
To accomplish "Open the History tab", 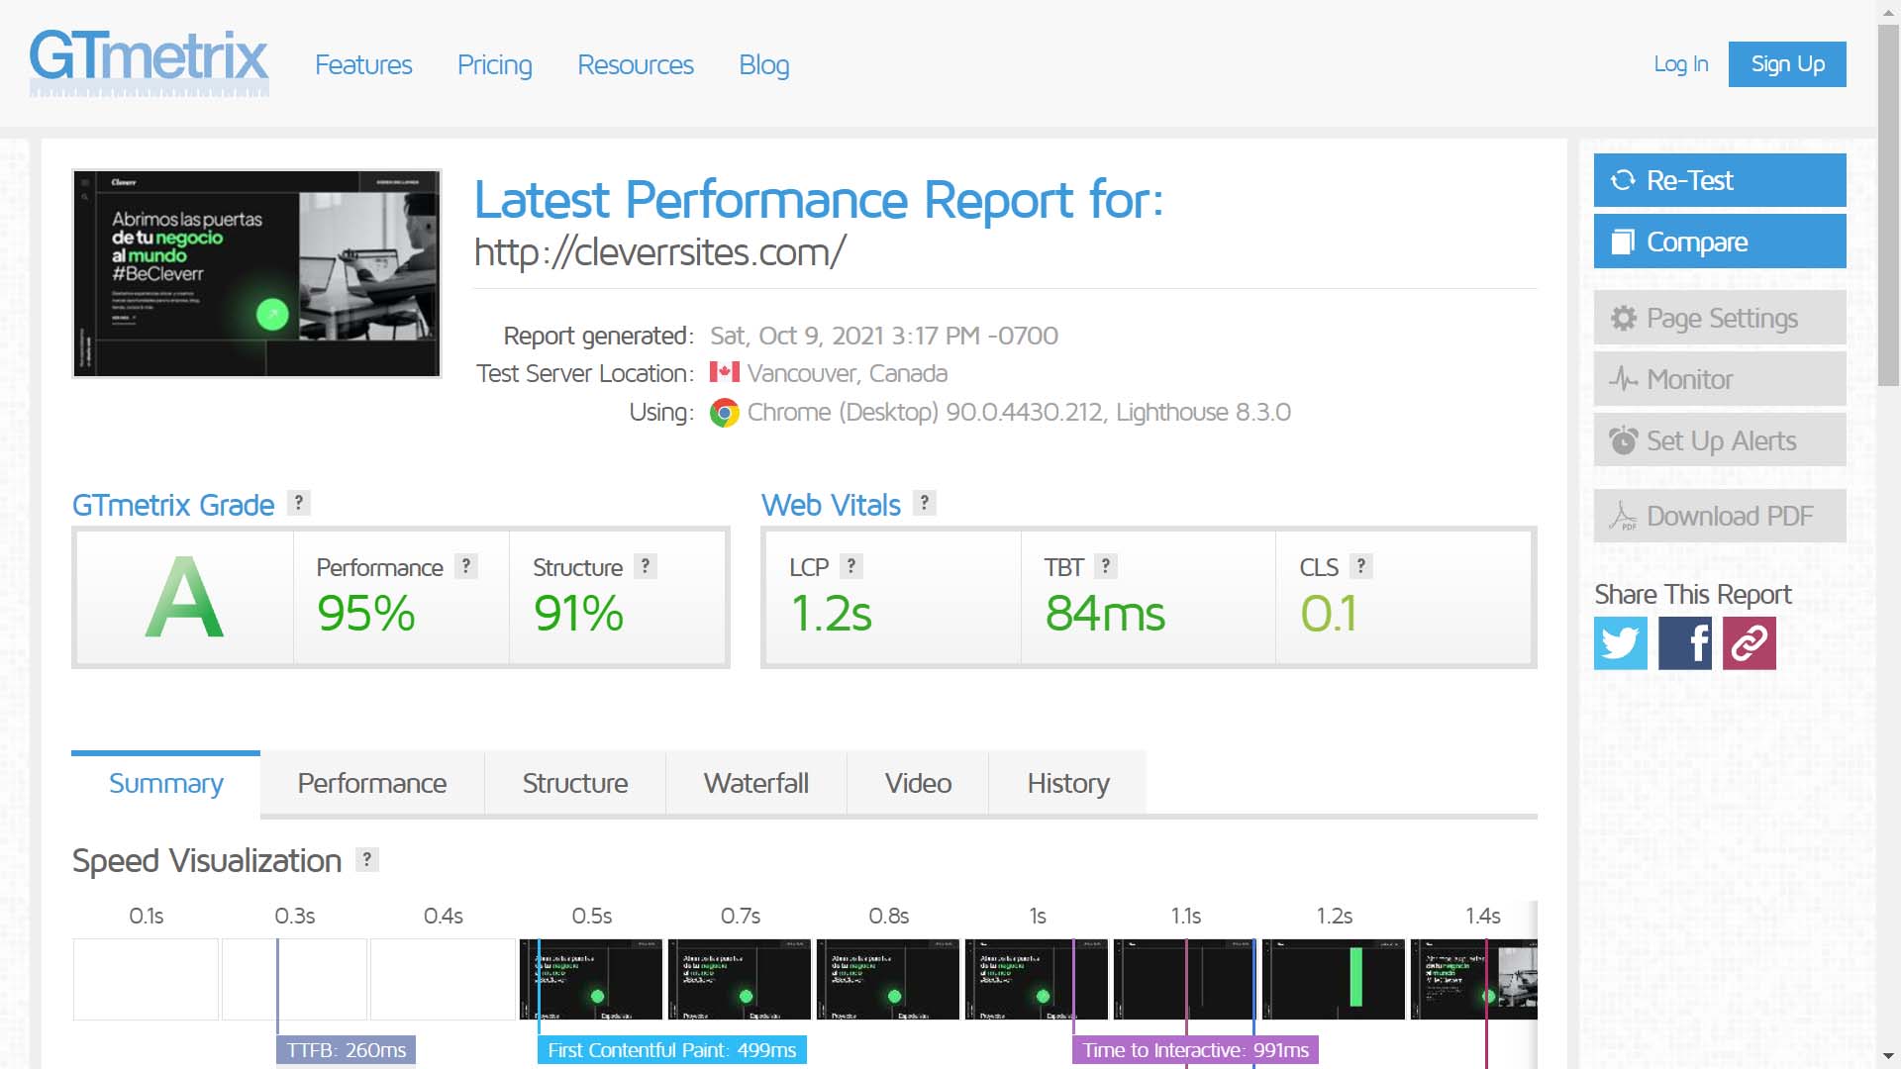I will point(1068,783).
